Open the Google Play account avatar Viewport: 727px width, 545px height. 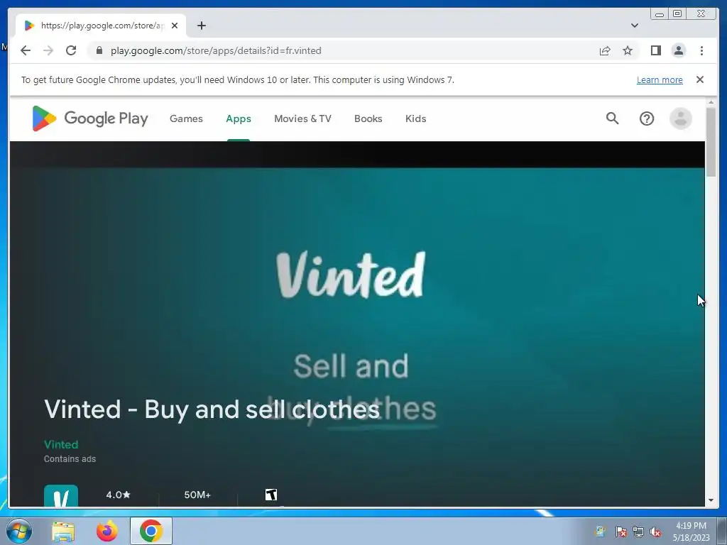[x=681, y=119]
